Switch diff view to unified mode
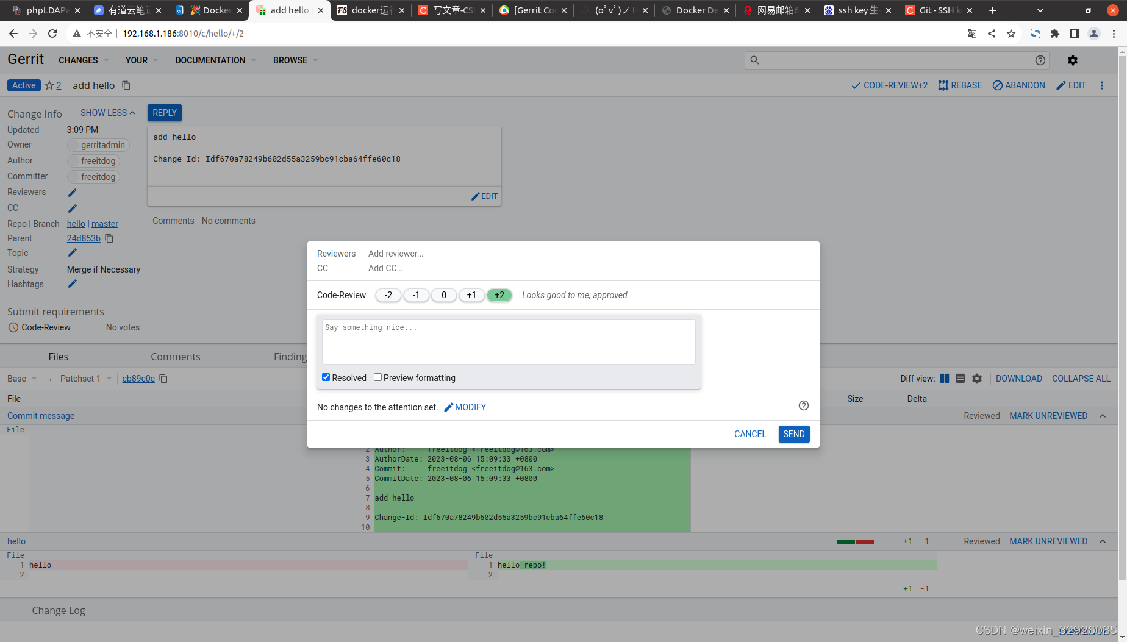1127x642 pixels. pyautogui.click(x=961, y=378)
